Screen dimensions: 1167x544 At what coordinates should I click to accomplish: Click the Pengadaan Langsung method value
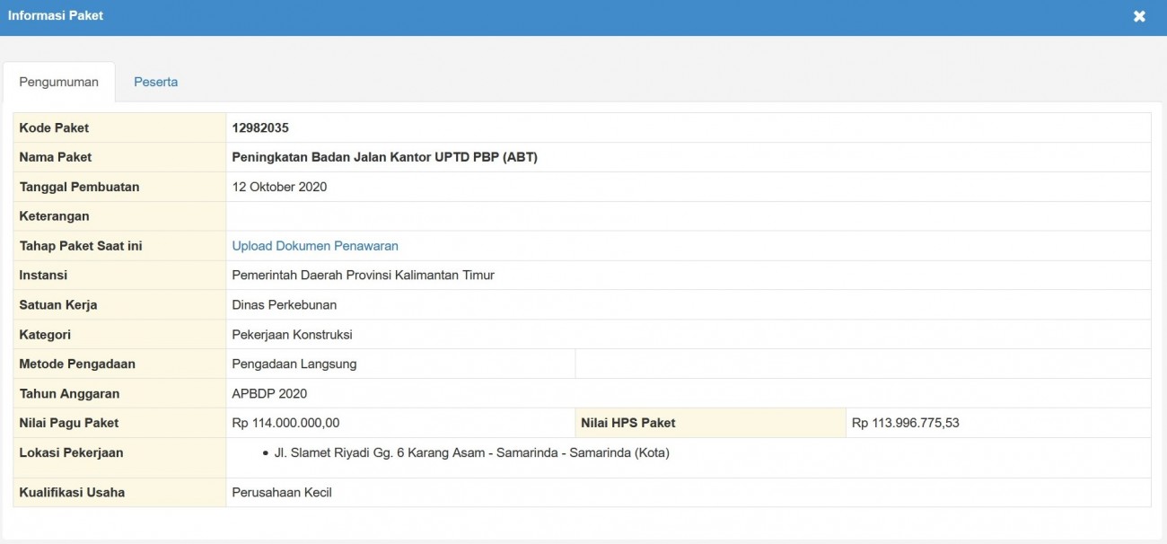294,364
